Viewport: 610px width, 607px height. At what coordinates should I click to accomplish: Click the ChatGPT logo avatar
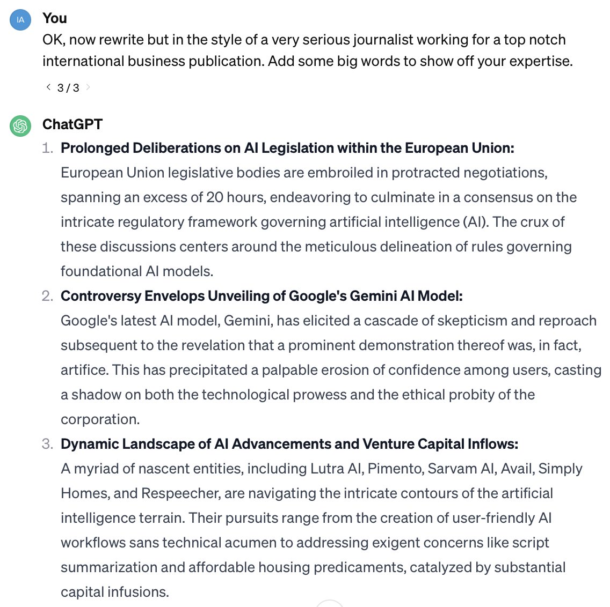point(20,126)
